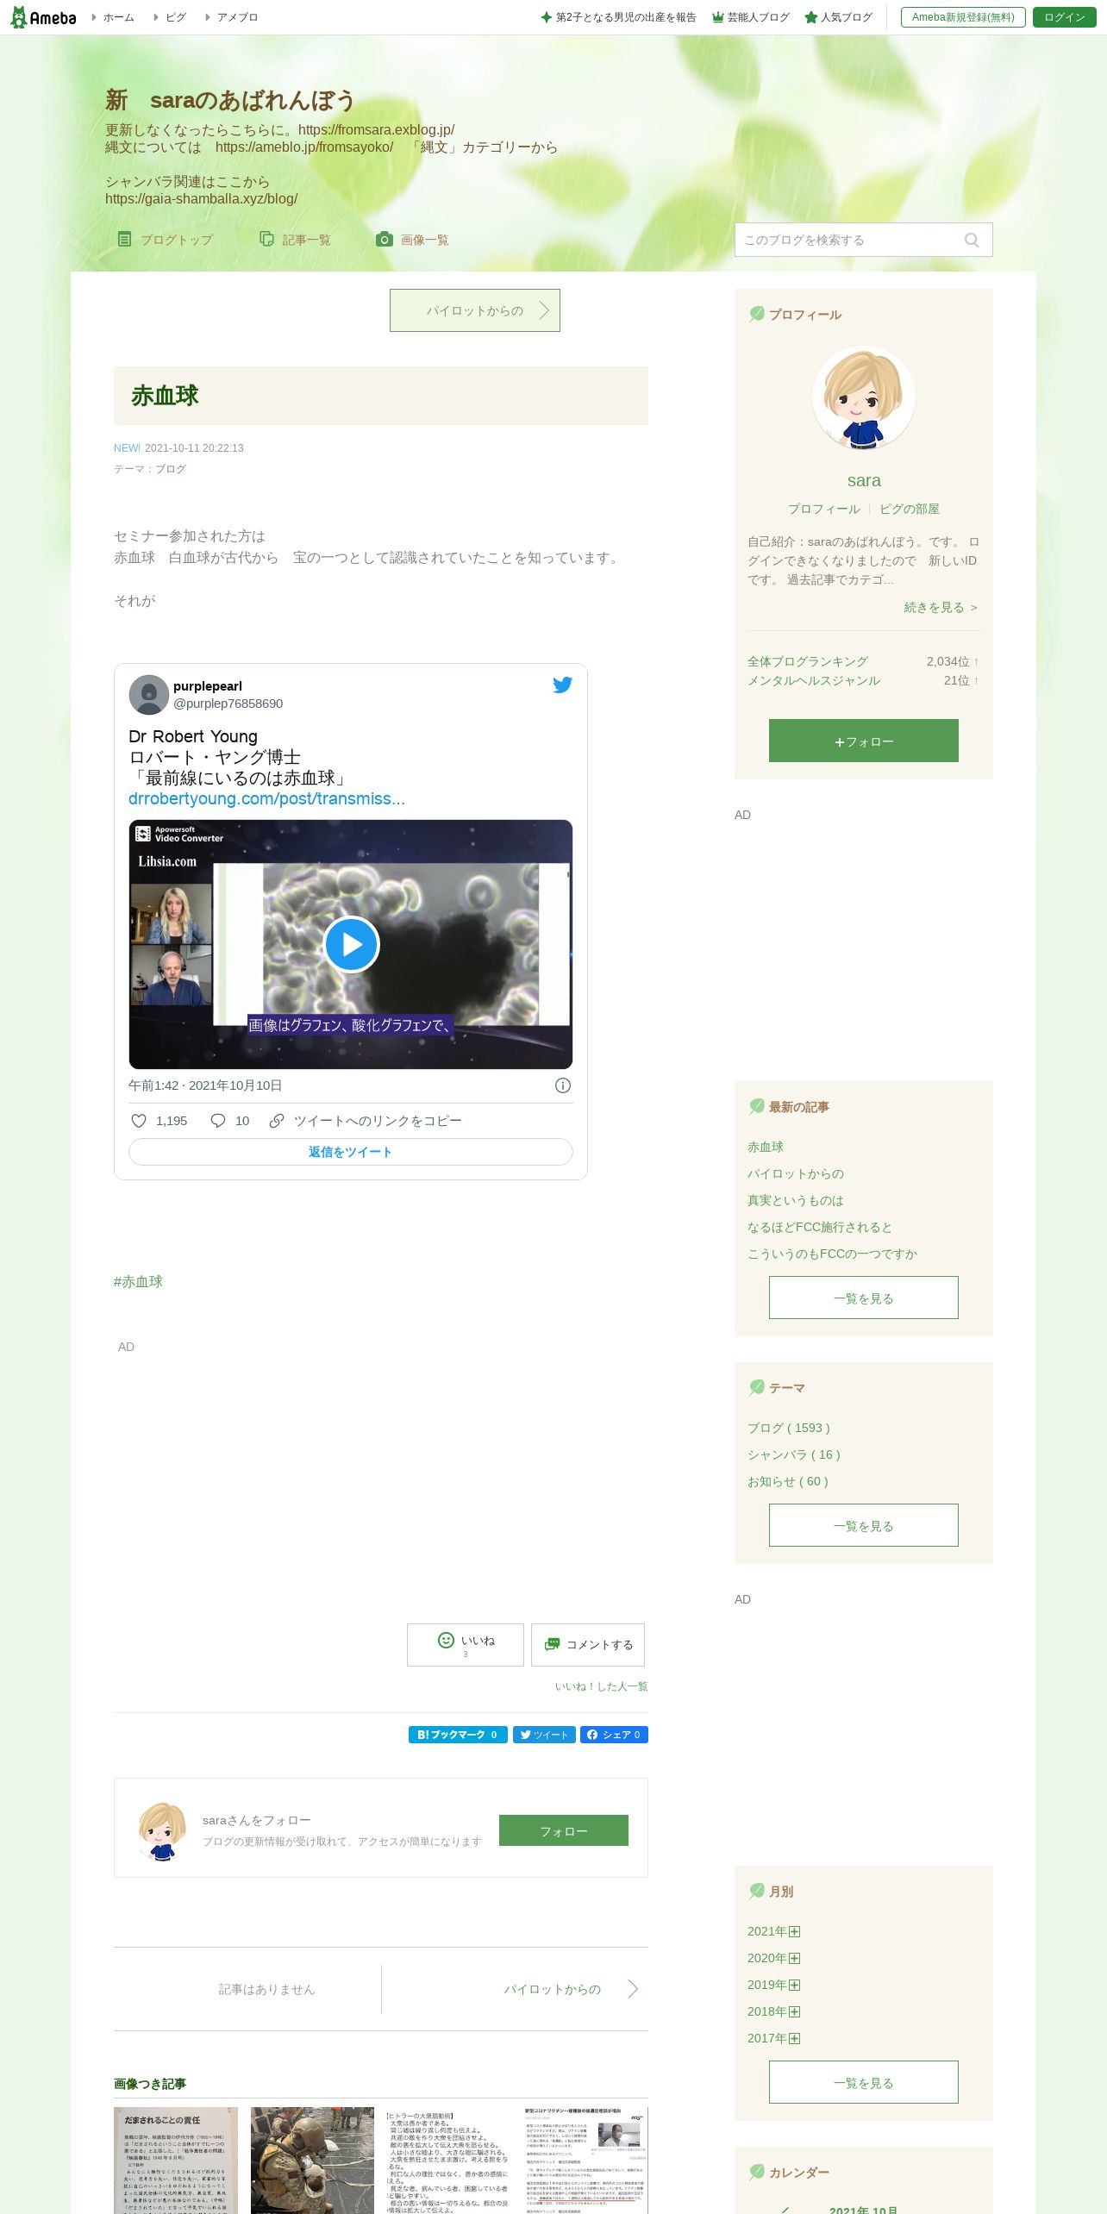The image size is (1107, 2214).
Task: Go to next article パイロットからの at bottom
Action: [x=553, y=1989]
